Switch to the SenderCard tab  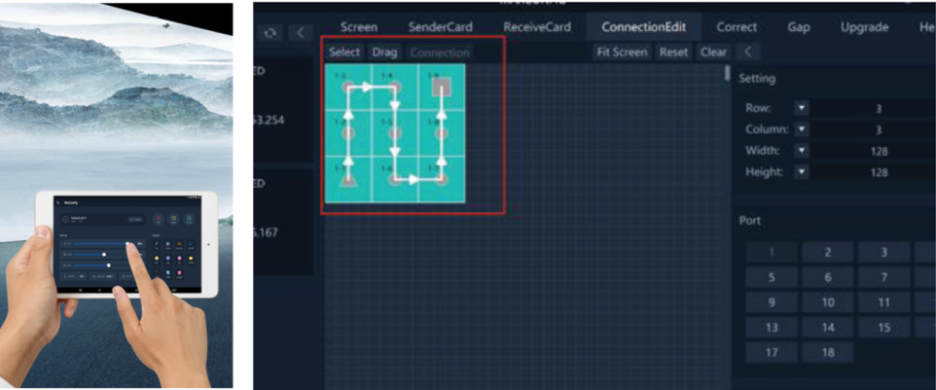441,27
